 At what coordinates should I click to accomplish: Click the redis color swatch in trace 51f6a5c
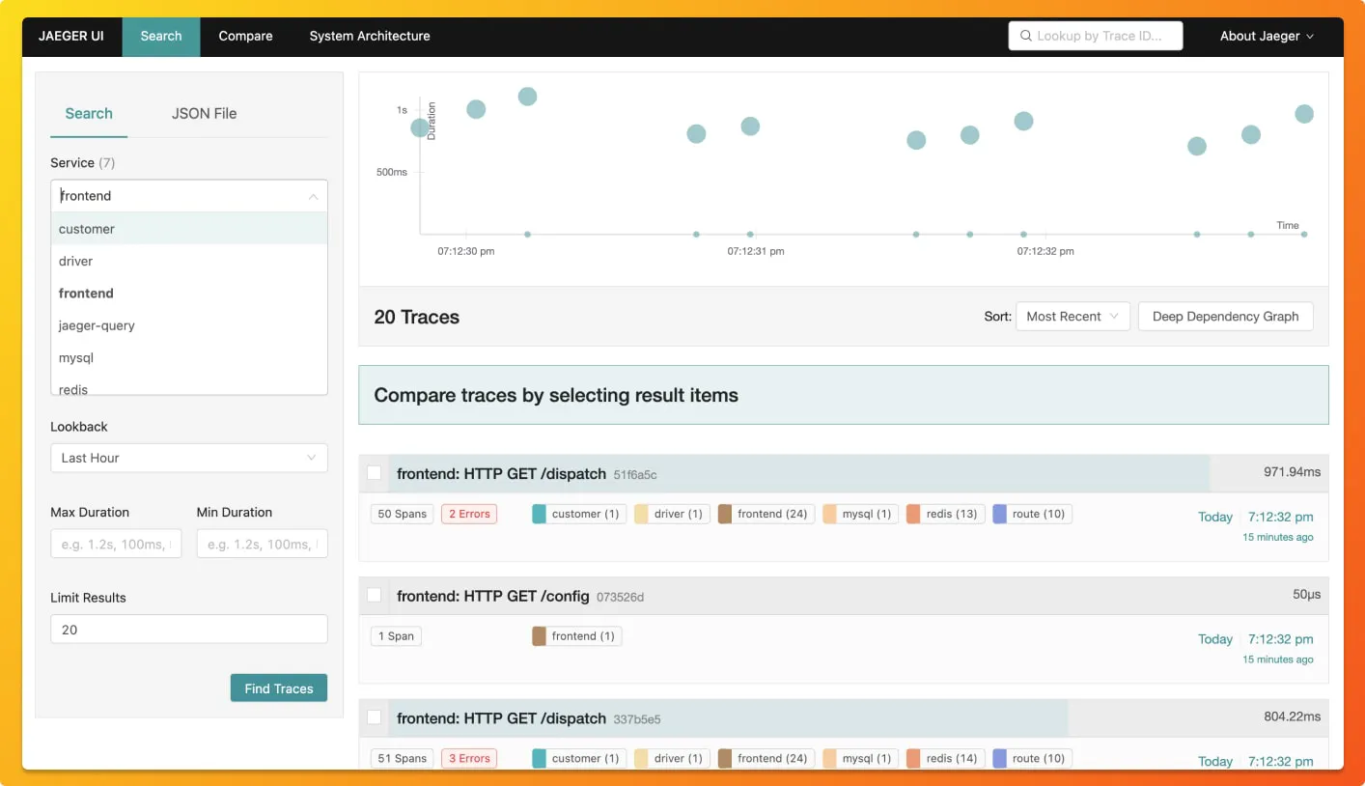tap(913, 514)
